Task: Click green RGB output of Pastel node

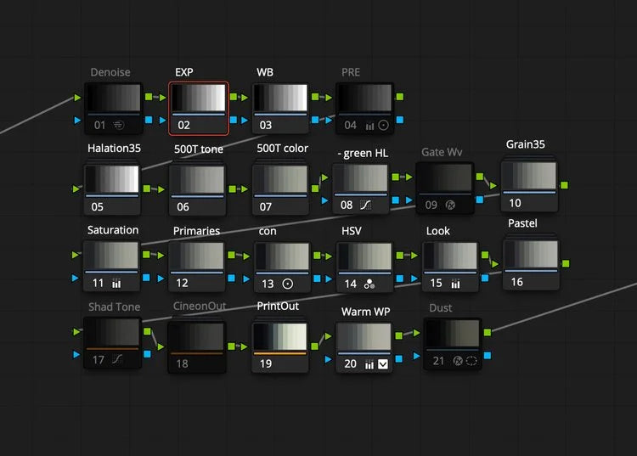Action: coord(566,263)
